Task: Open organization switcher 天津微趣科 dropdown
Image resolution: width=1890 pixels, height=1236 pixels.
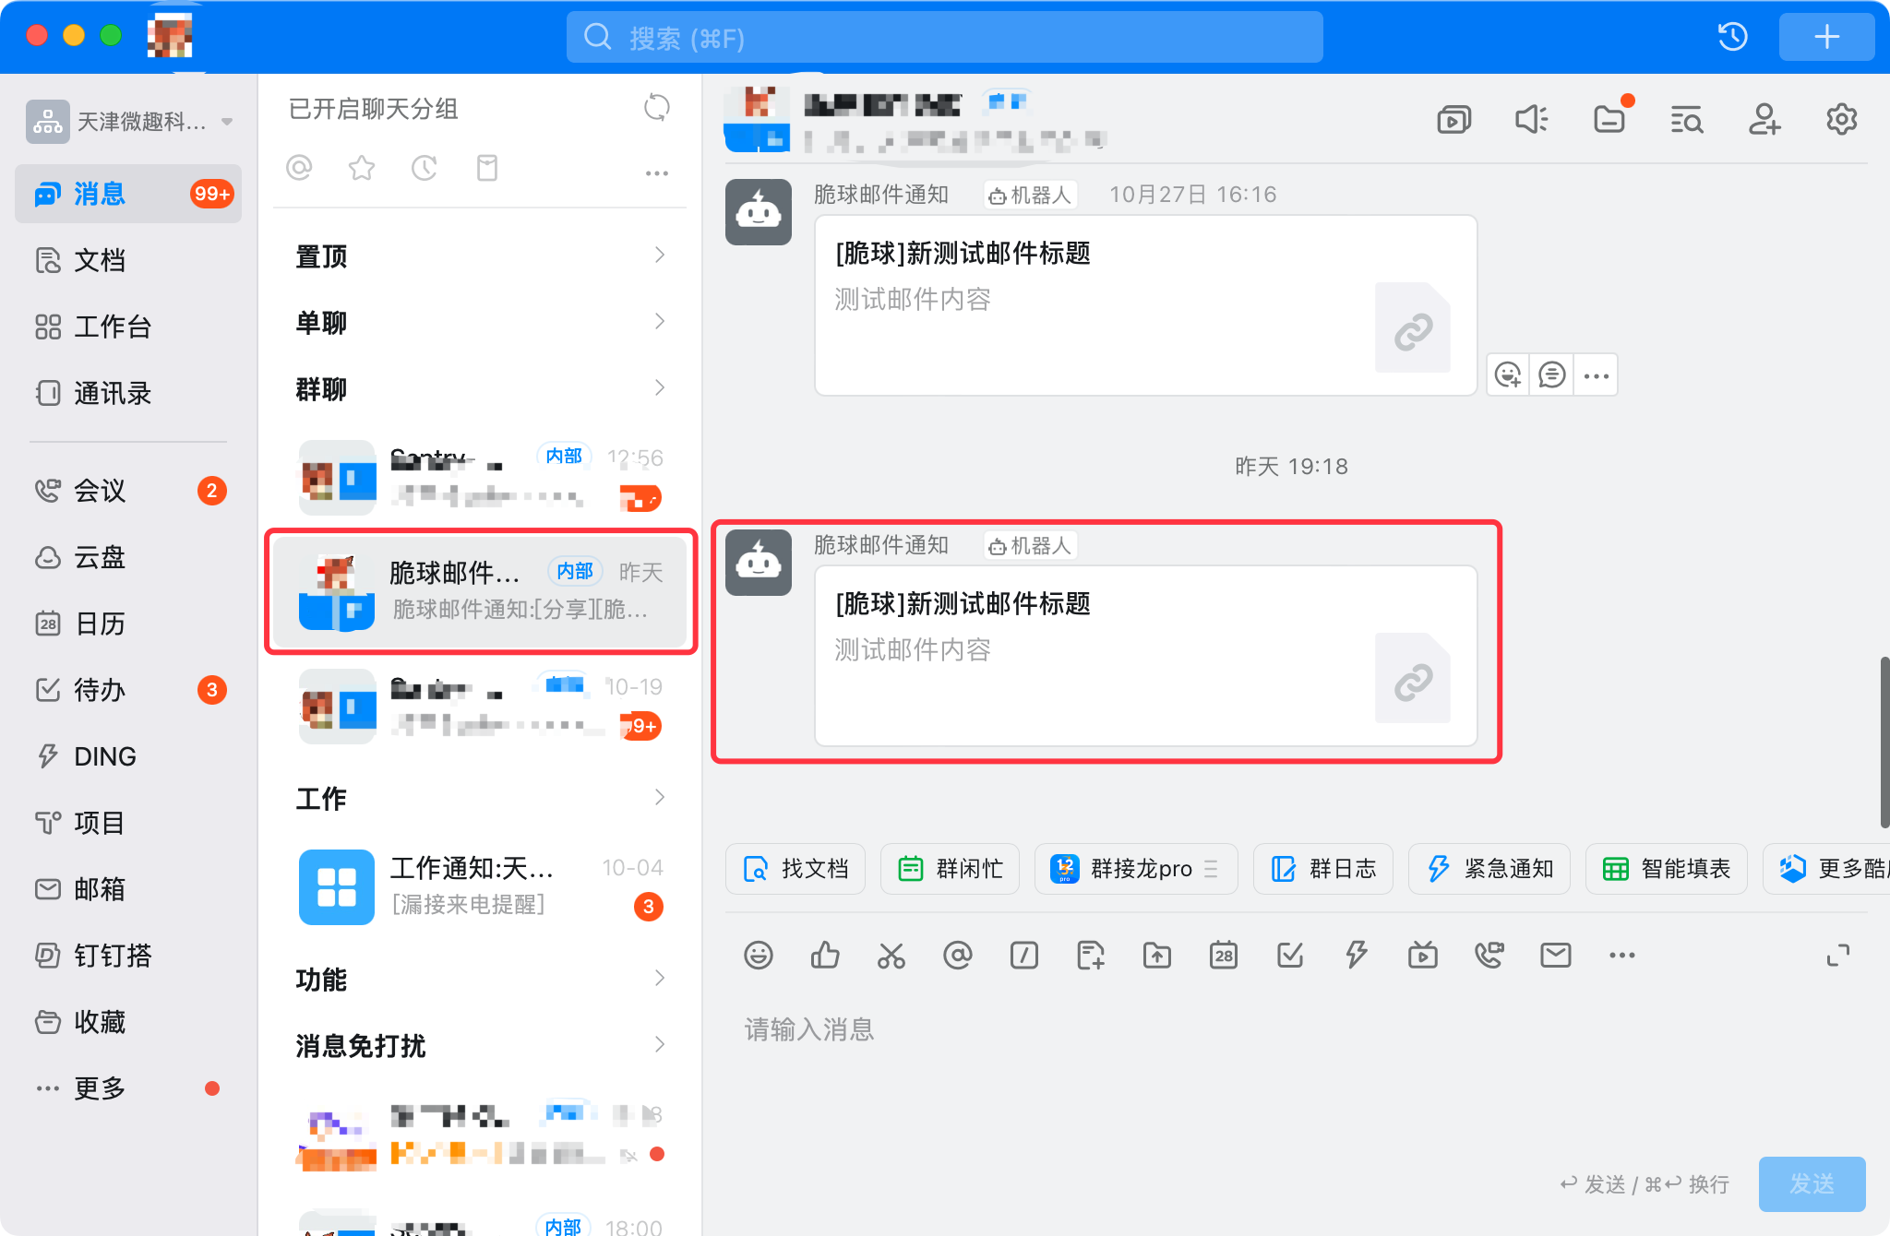Action: (129, 122)
